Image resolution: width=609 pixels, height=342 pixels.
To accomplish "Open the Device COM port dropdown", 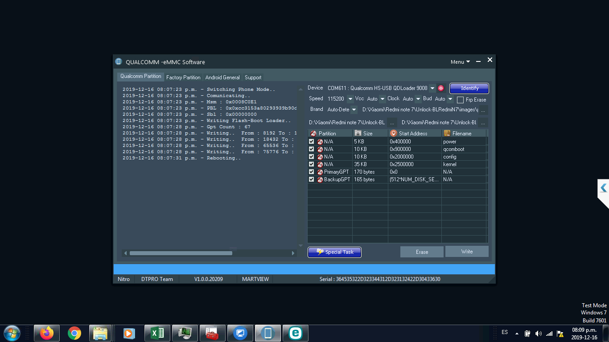I will (432, 88).
